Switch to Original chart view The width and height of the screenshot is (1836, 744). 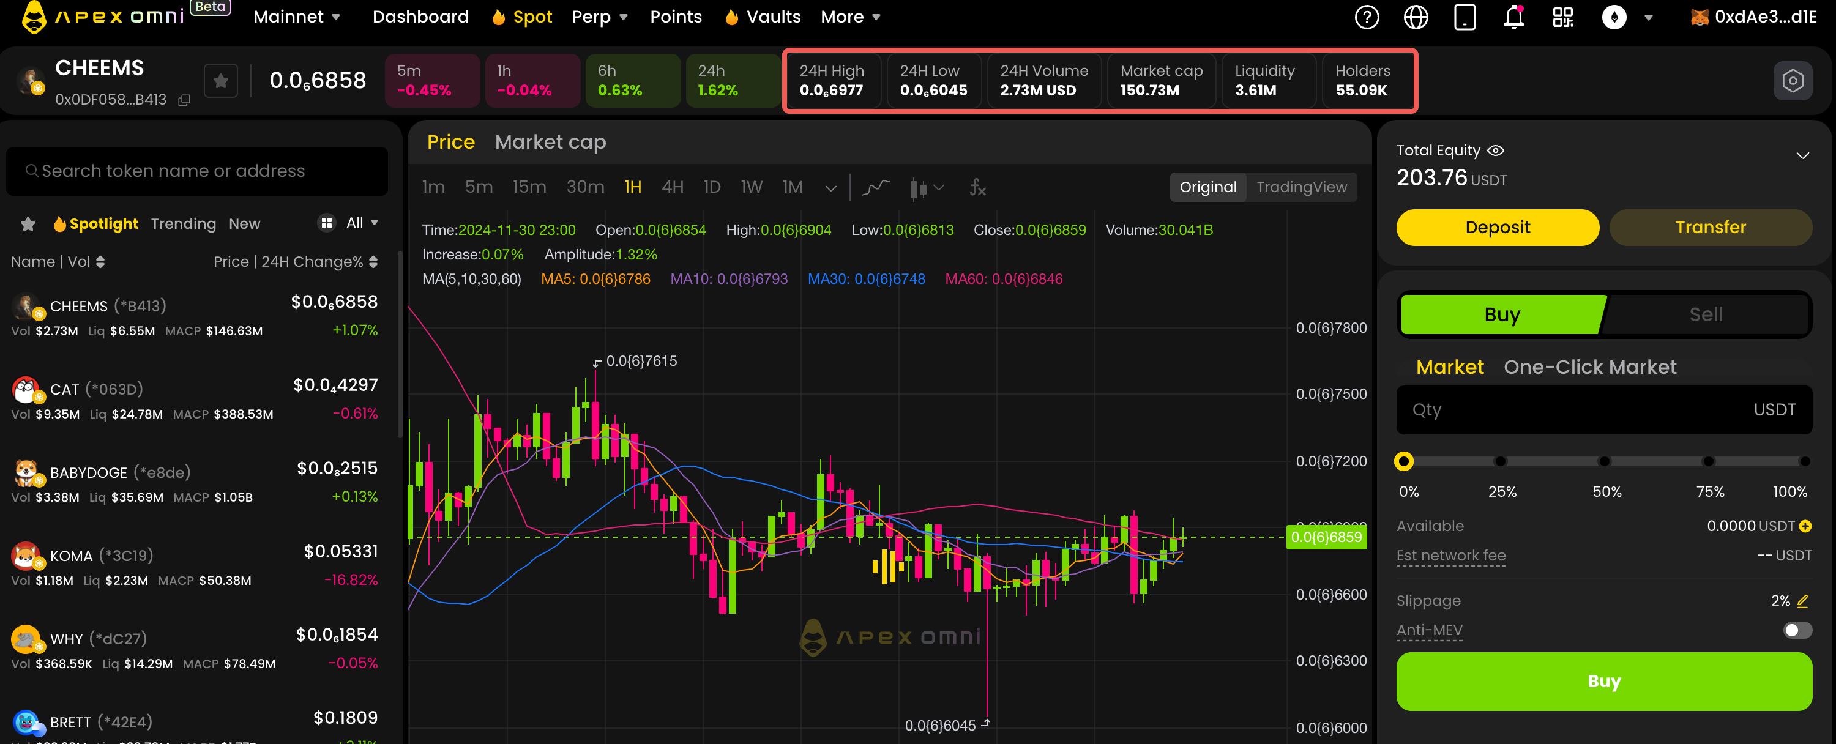pyautogui.click(x=1207, y=187)
